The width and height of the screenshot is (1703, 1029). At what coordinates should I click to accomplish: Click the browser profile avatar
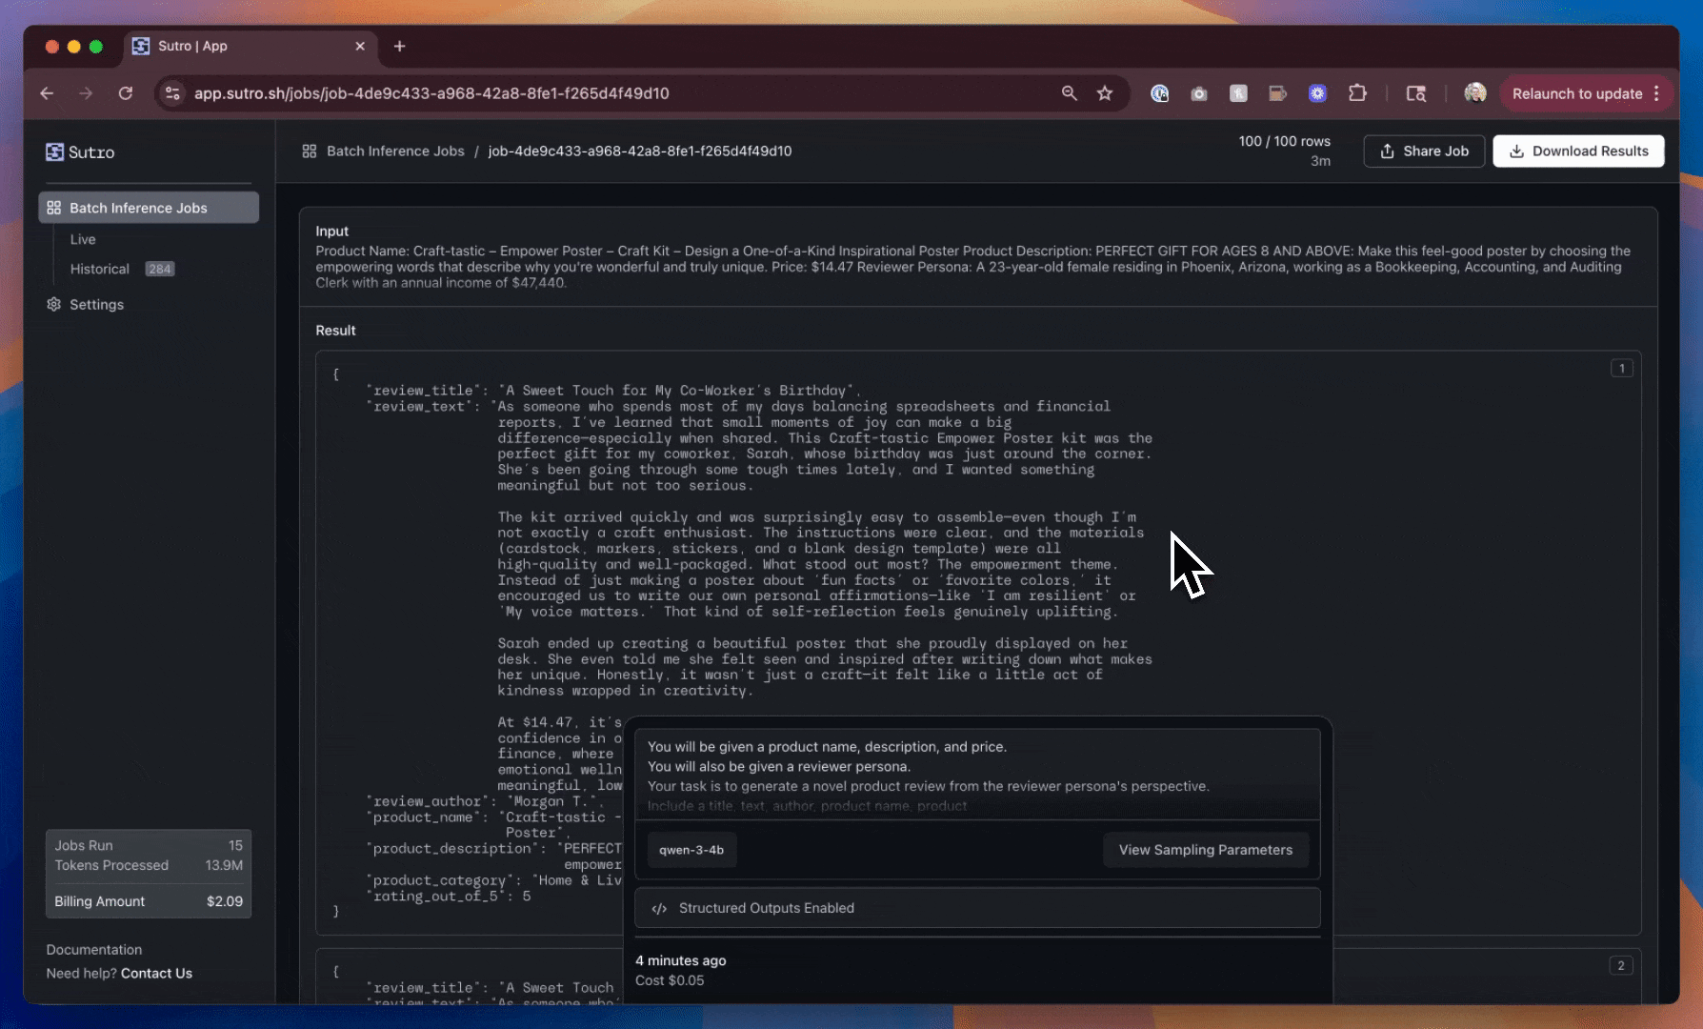pos(1475,92)
